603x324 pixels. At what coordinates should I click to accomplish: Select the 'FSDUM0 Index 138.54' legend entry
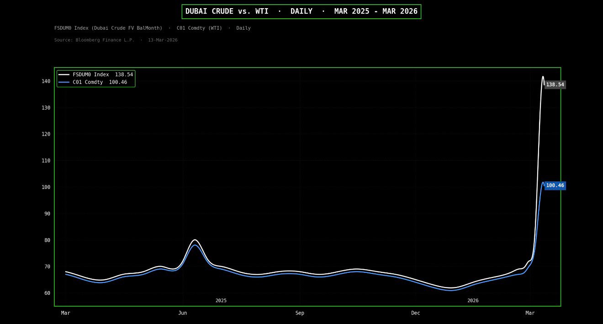coord(96,75)
